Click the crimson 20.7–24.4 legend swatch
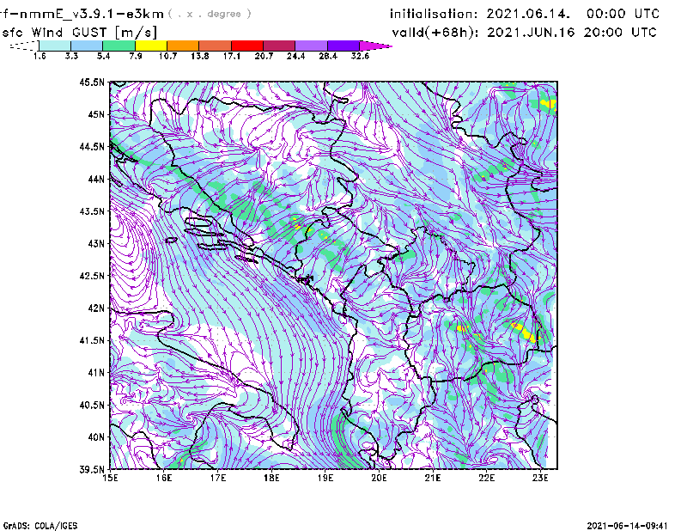This screenshot has width=687, height=531. click(x=279, y=46)
